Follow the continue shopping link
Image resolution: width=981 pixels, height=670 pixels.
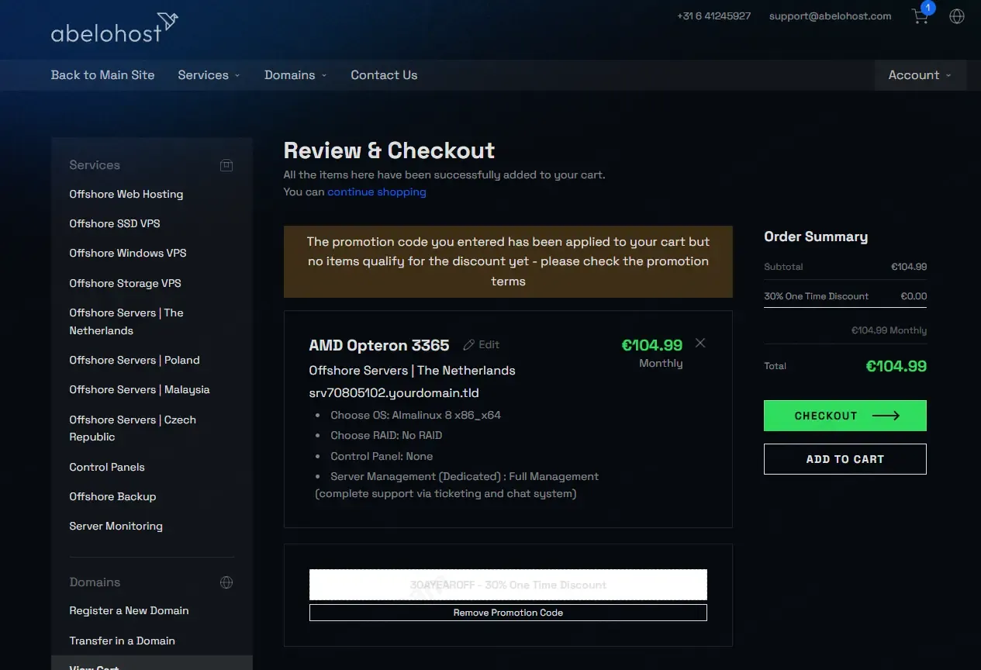(377, 192)
